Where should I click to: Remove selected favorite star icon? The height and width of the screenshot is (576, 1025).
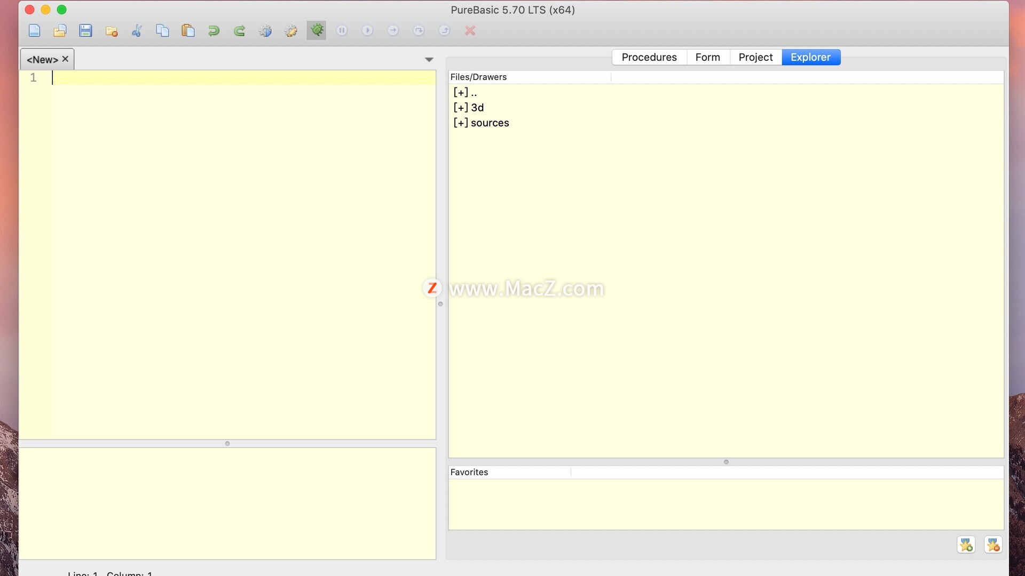pos(993,545)
